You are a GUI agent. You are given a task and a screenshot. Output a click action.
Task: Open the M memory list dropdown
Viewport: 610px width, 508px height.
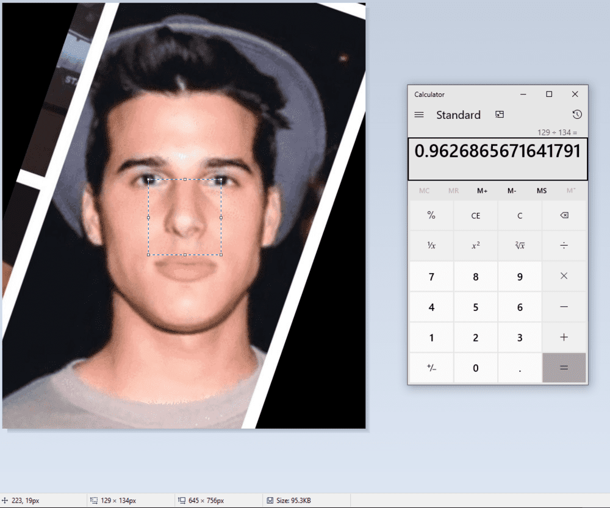pyautogui.click(x=571, y=191)
